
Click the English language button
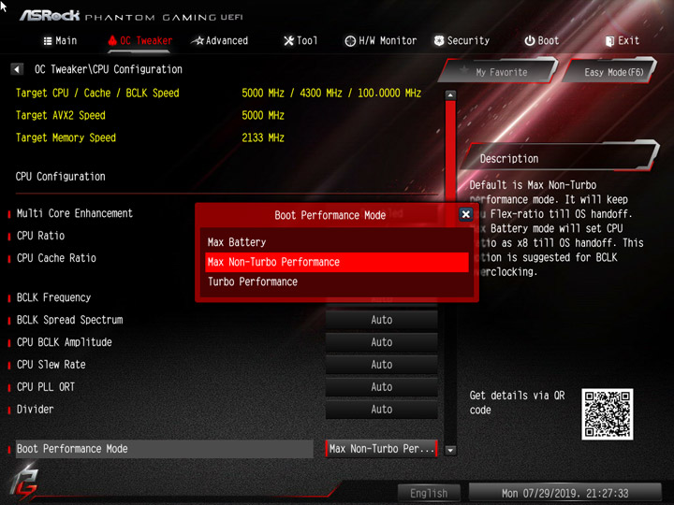tap(429, 493)
